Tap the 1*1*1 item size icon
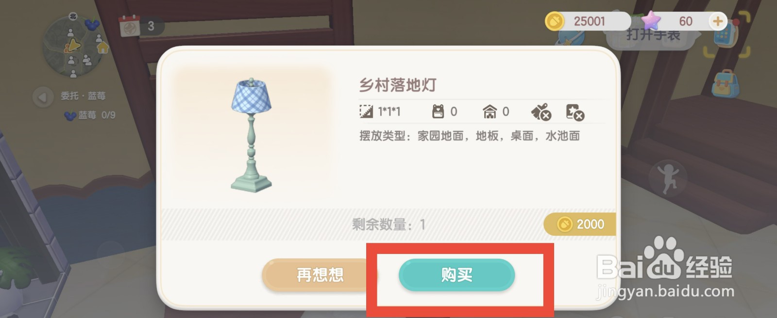 366,111
